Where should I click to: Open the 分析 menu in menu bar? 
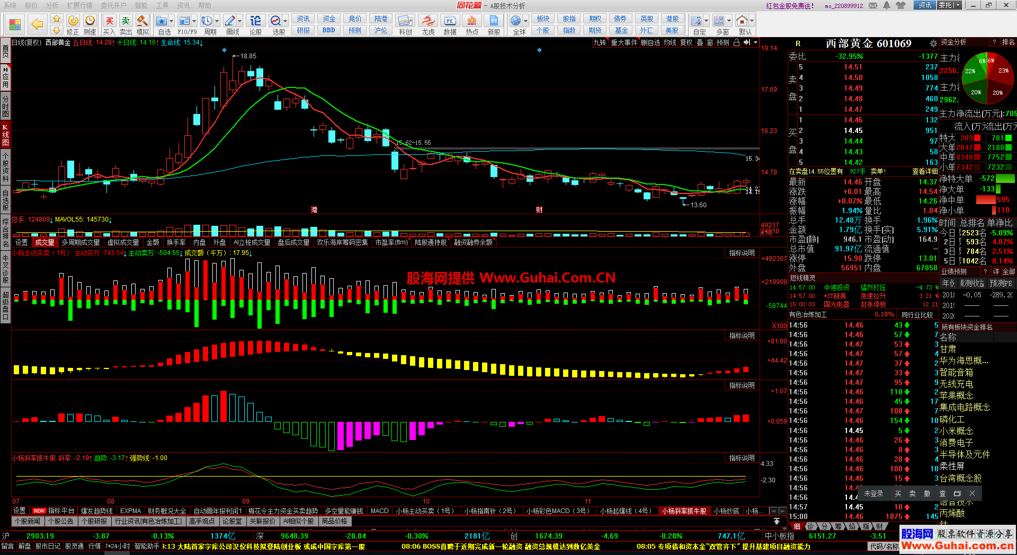tap(52, 5)
